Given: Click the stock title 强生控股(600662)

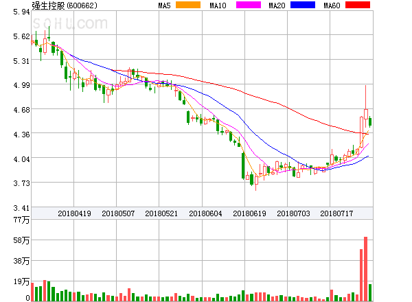Looking at the screenshot, I should 65,5.
